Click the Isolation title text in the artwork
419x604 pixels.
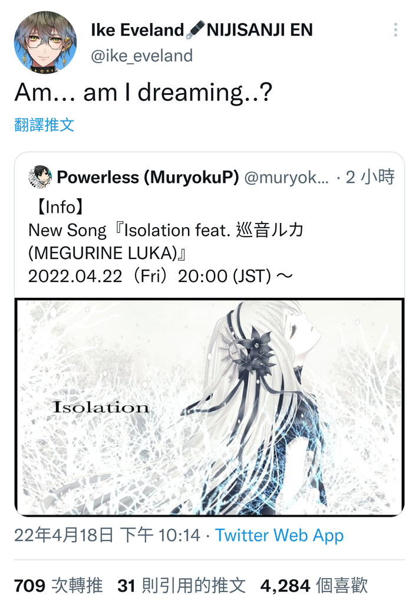101,407
